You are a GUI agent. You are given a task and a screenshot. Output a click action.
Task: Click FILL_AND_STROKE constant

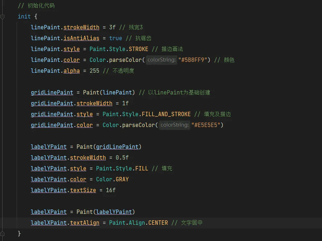coord(166,114)
